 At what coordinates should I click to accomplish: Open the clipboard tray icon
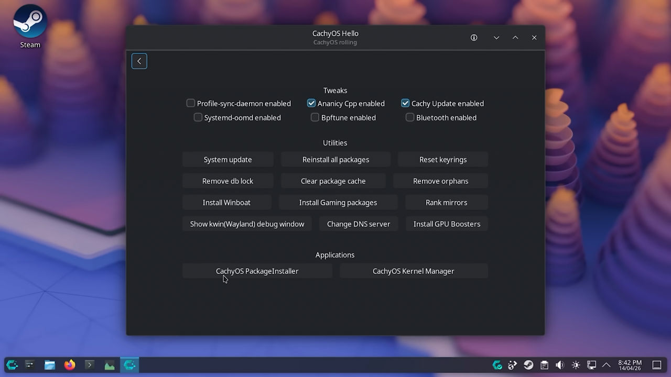click(x=544, y=365)
